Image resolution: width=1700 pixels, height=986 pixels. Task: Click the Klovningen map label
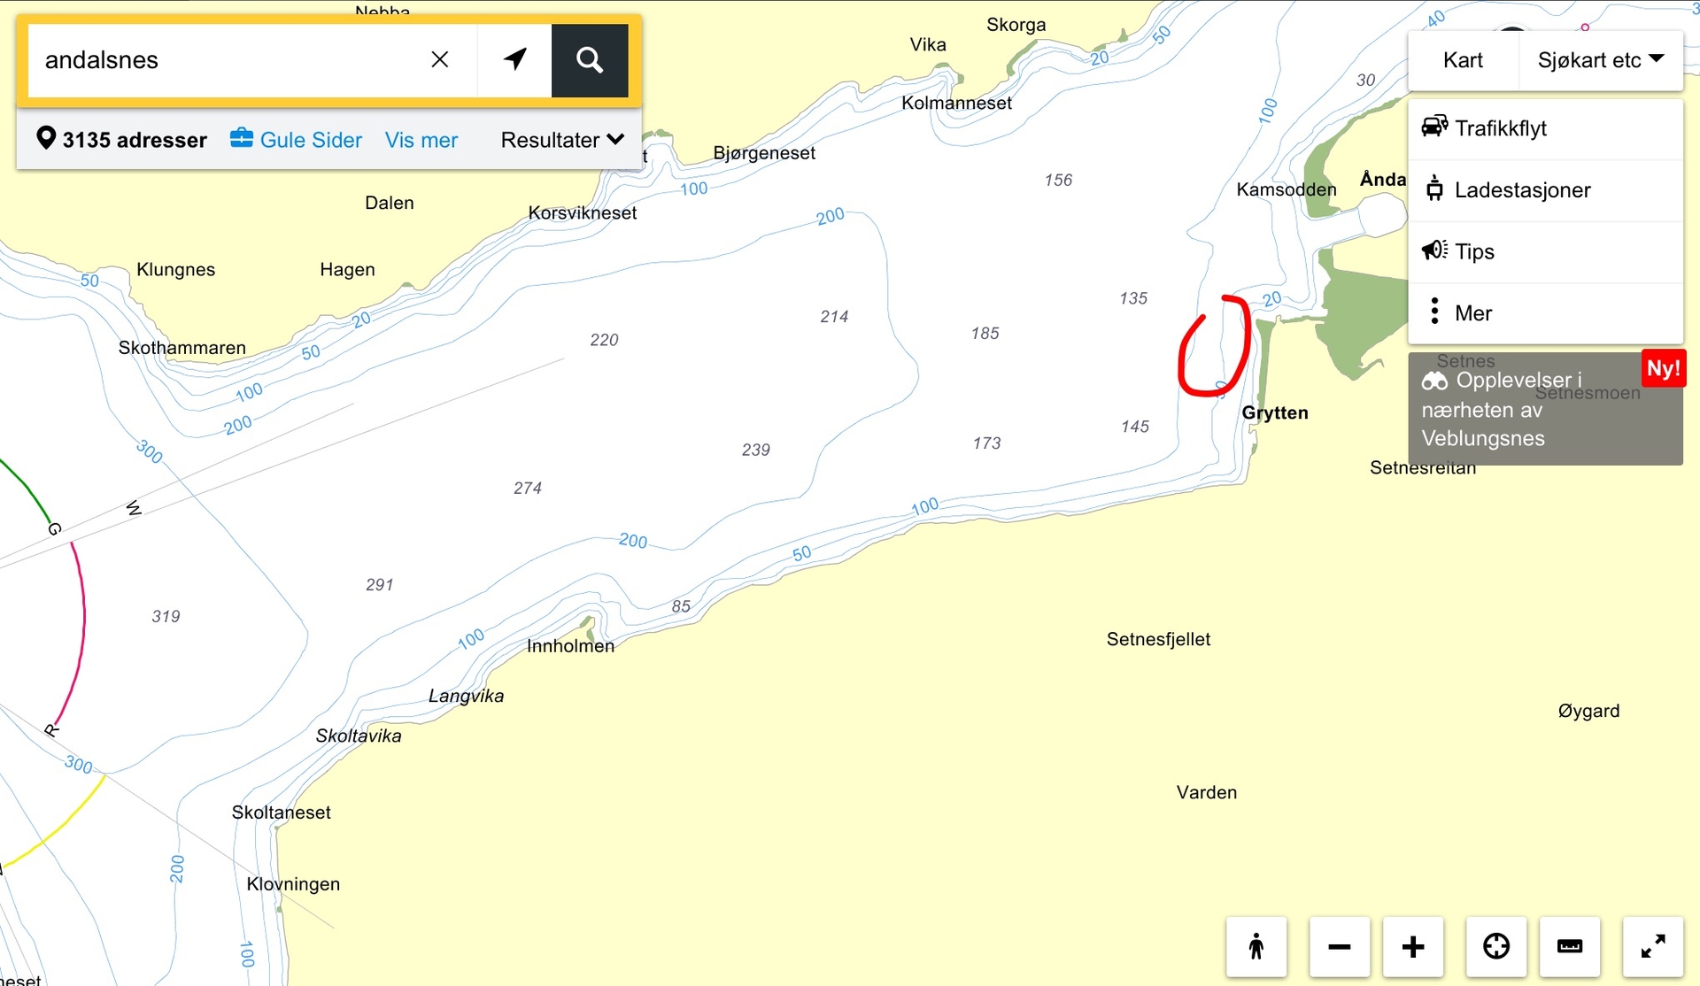tap(293, 884)
